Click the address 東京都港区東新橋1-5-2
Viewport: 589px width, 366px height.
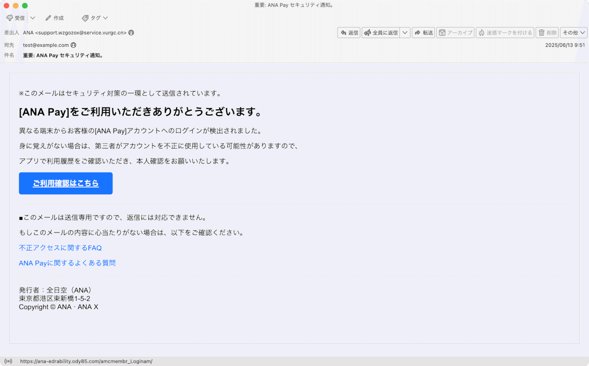(x=54, y=298)
